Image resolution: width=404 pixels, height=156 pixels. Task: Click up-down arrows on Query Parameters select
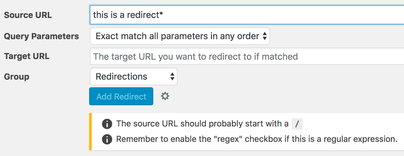point(265,36)
